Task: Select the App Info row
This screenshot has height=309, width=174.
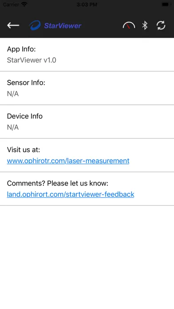Action: (x=87, y=55)
